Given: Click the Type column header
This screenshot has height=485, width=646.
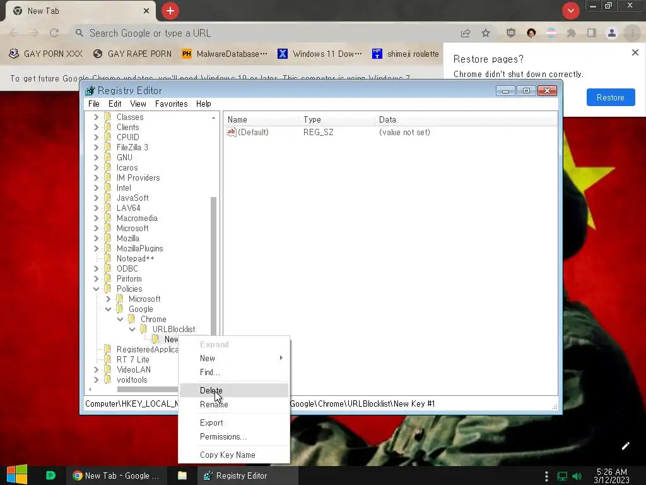Looking at the screenshot, I should [338, 119].
